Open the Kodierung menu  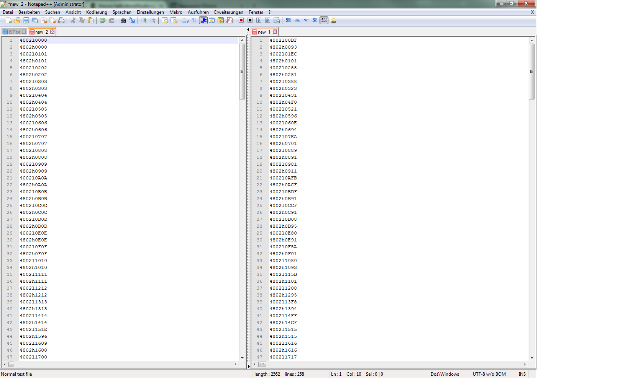click(x=97, y=12)
